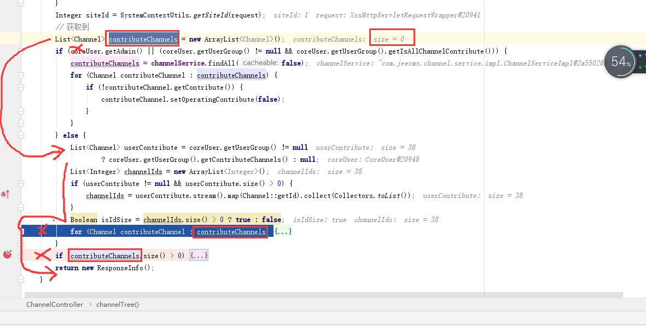This screenshot has height=326, width=646.
Task: Click the channelService reference before .findAll
Action: pos(178,63)
